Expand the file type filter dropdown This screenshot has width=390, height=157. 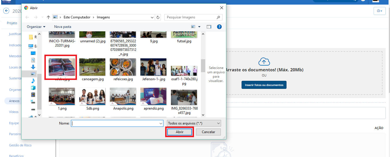(x=194, y=123)
